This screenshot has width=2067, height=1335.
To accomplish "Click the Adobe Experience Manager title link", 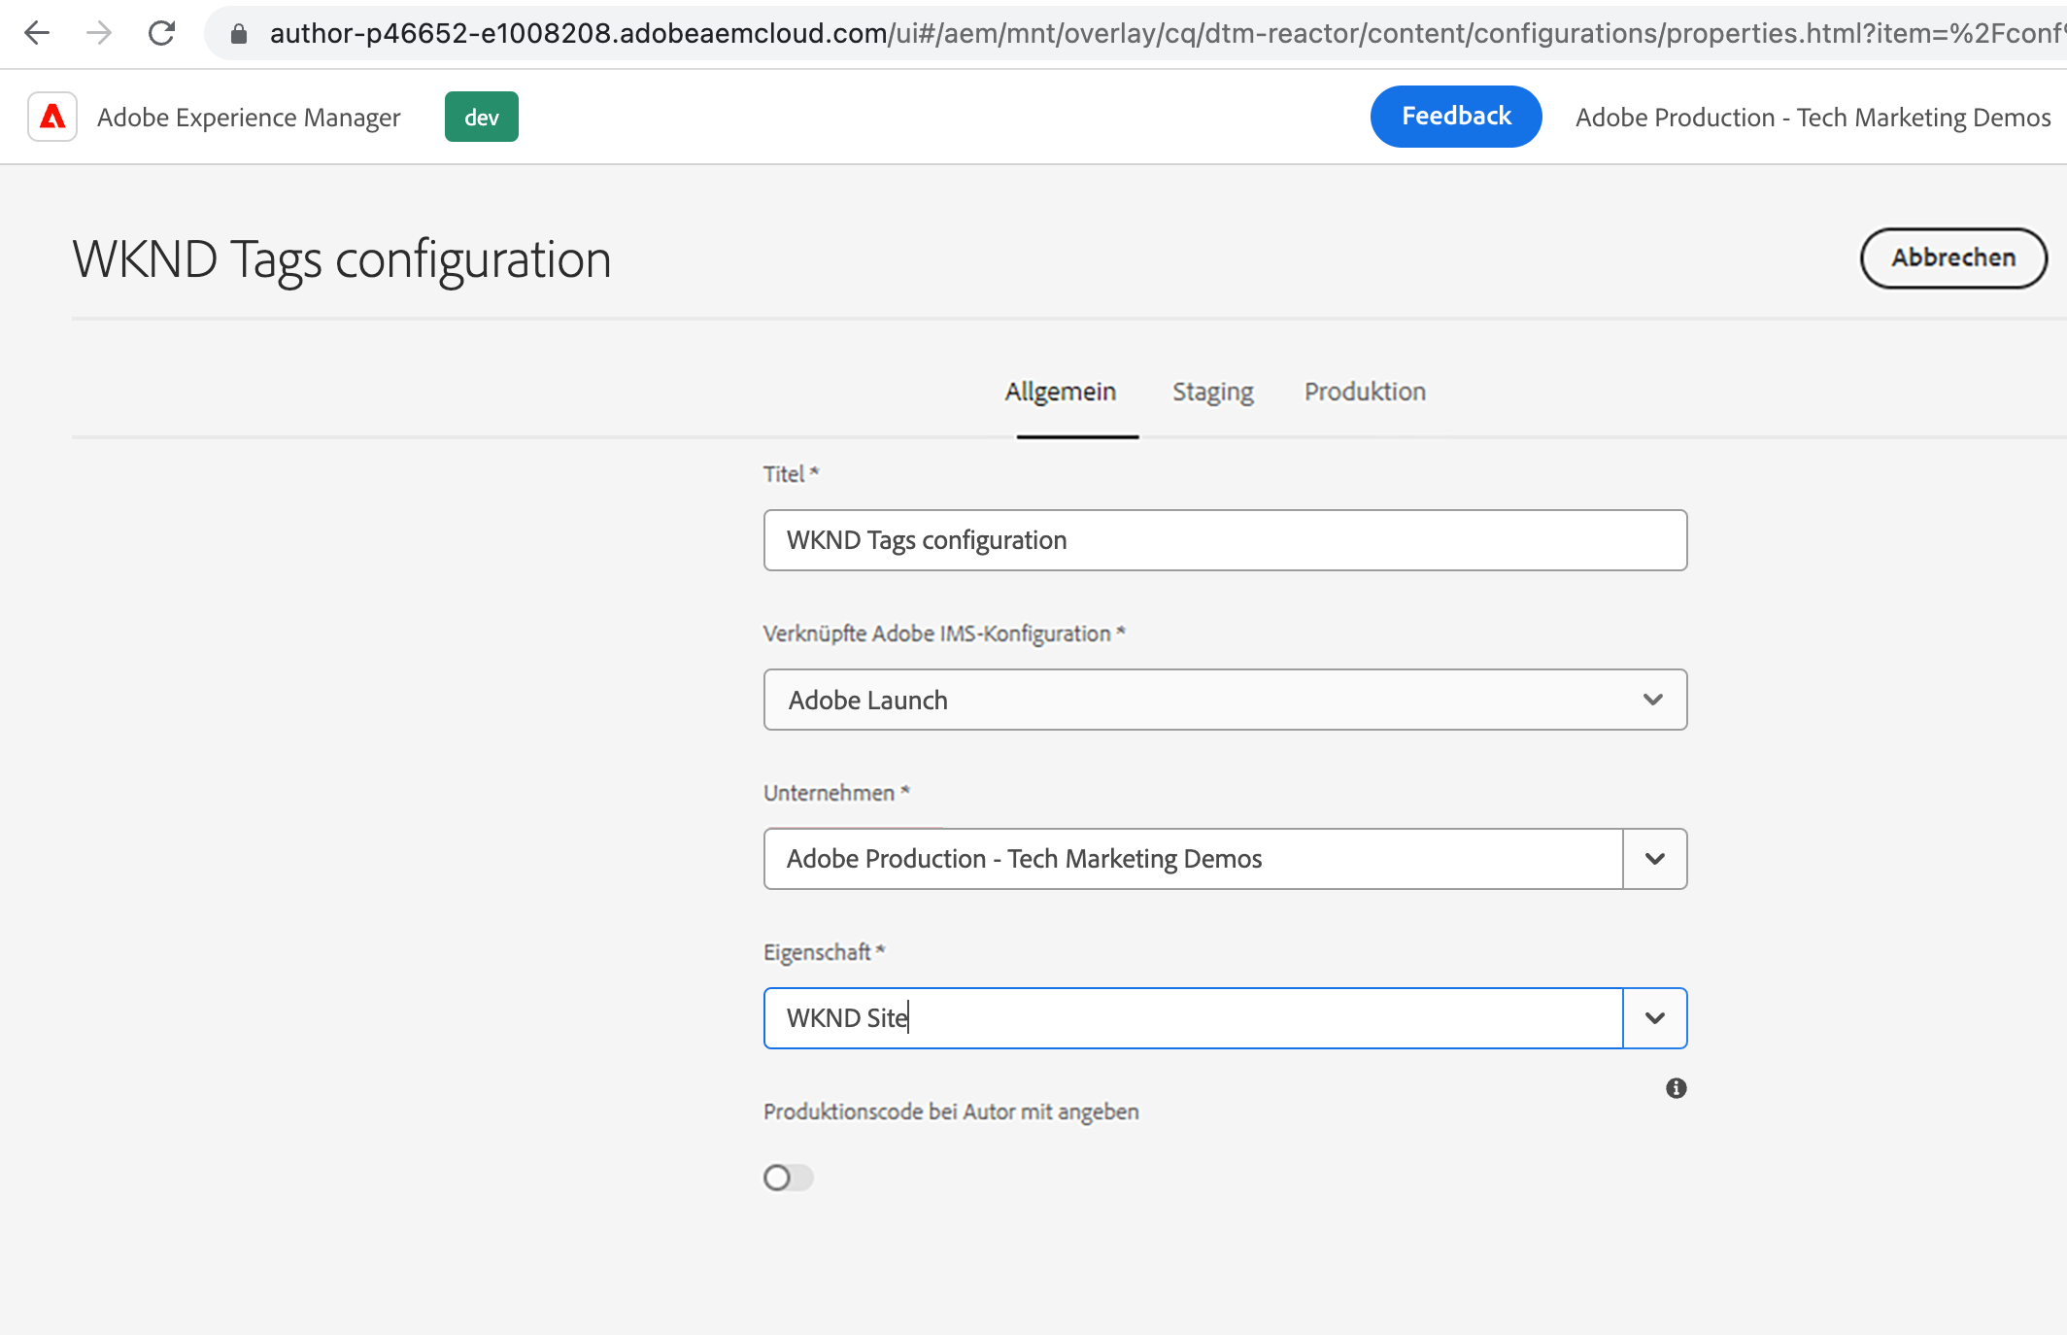I will [249, 118].
